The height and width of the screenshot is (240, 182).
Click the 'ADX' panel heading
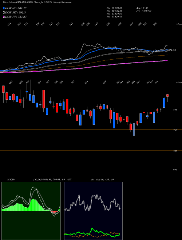click(69, 180)
